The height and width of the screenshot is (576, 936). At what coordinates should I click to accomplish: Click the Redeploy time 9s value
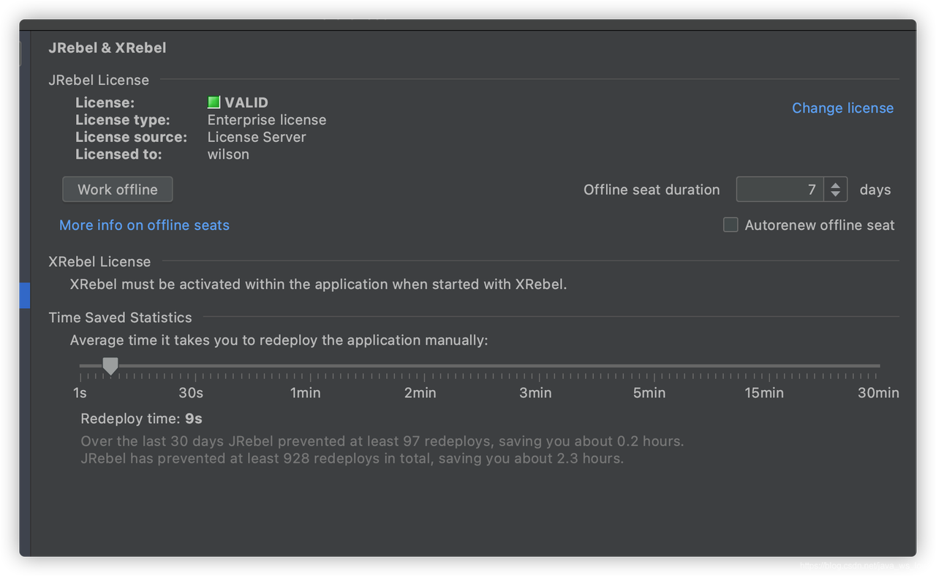194,419
